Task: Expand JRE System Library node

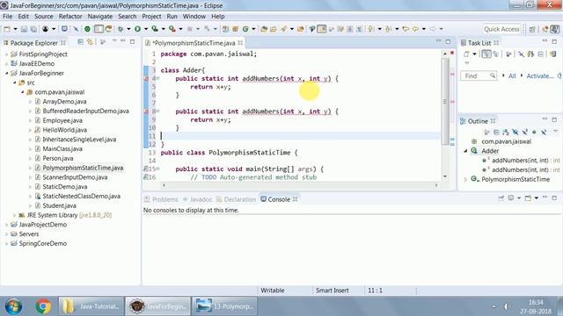Action: (x=15, y=215)
